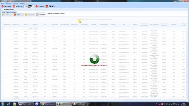Image resolution: width=189 pixels, height=106 pixels.
Task: Click the yellow settings button
Action: 30,14
